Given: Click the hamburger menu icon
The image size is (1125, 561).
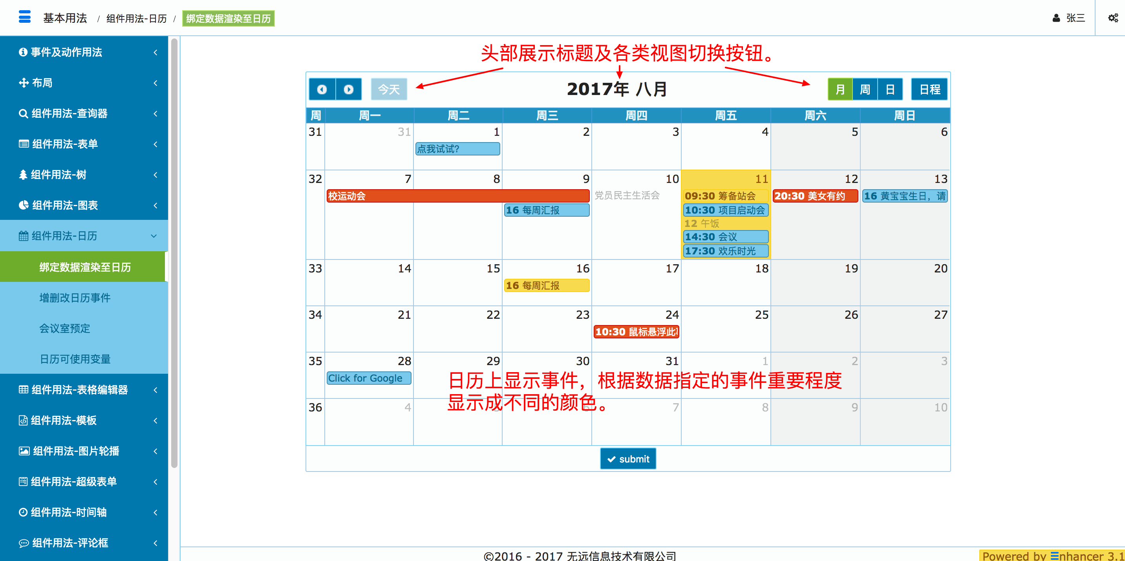Looking at the screenshot, I should pos(24,17).
